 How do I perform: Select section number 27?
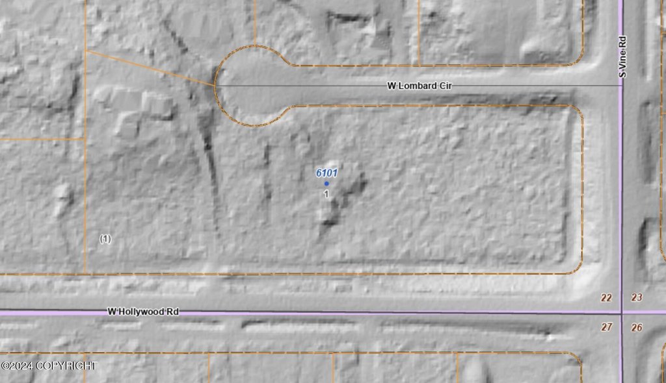click(606, 327)
